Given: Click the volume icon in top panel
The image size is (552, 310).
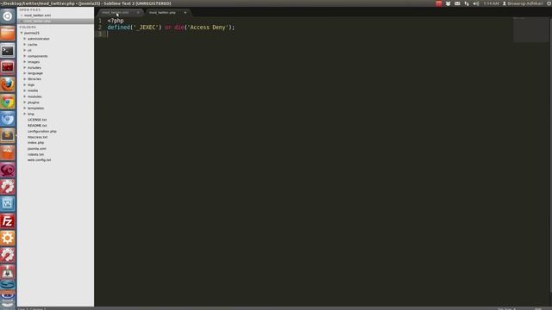Looking at the screenshot, I should pyautogui.click(x=476, y=3).
